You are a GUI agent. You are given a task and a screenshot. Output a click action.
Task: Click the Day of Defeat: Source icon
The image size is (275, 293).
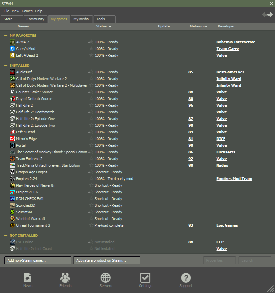pos(12,99)
